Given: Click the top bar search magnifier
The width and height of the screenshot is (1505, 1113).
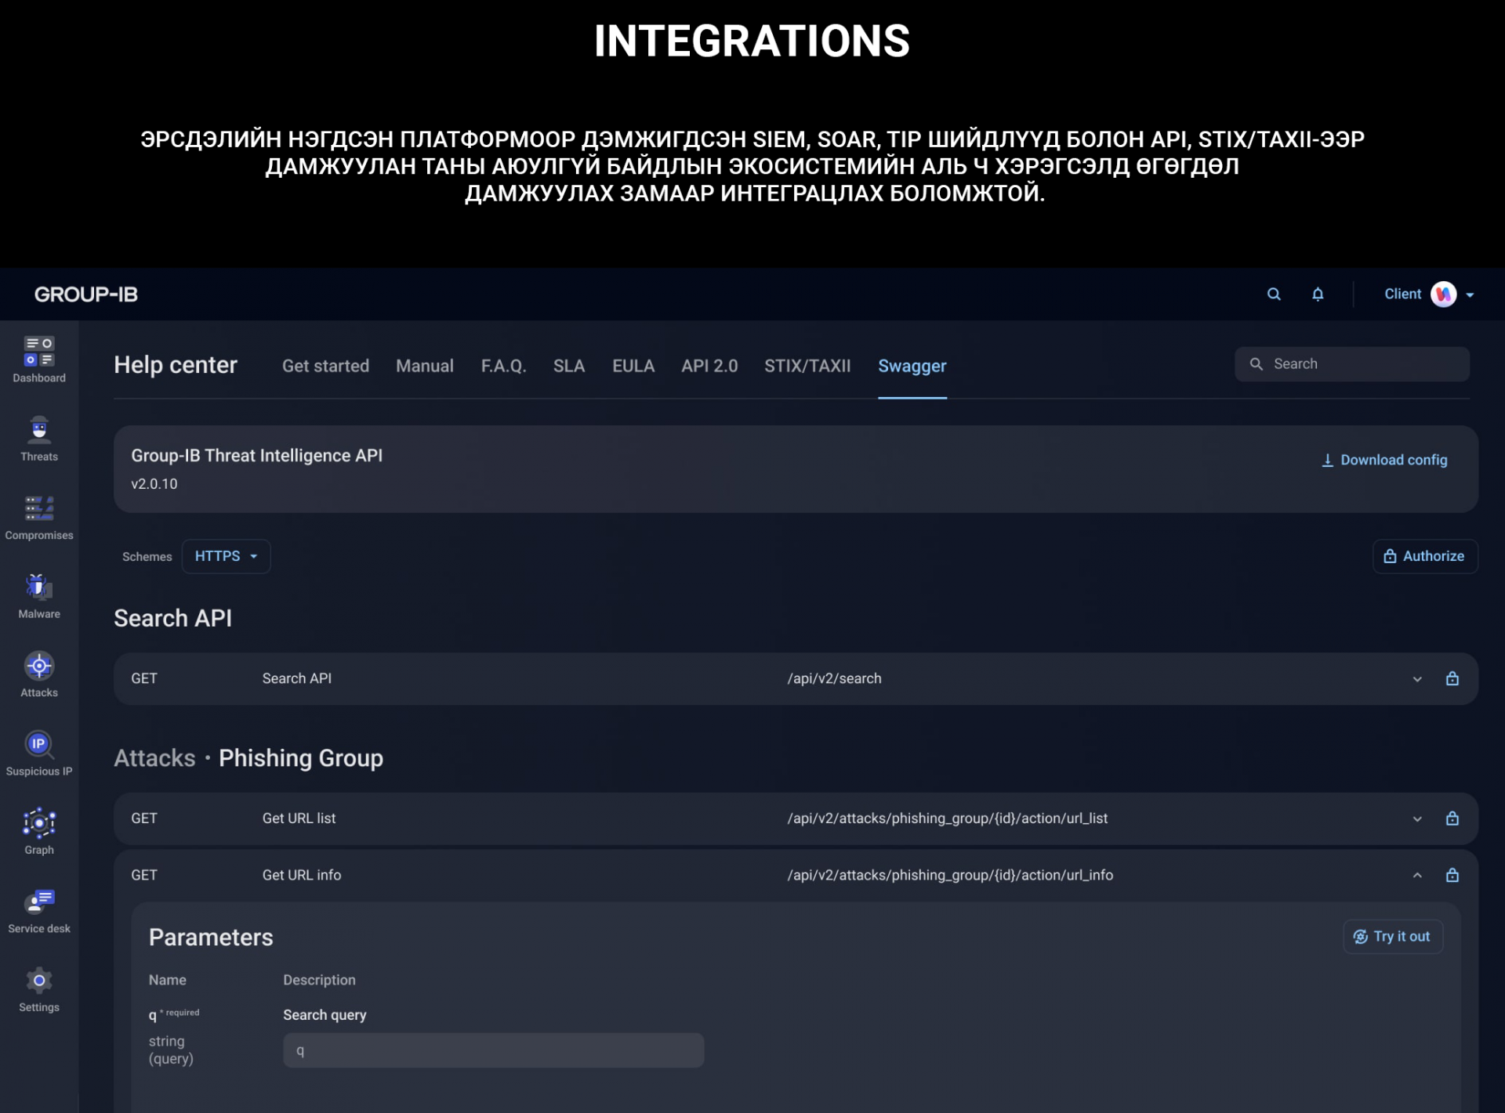Looking at the screenshot, I should pyautogui.click(x=1274, y=295).
